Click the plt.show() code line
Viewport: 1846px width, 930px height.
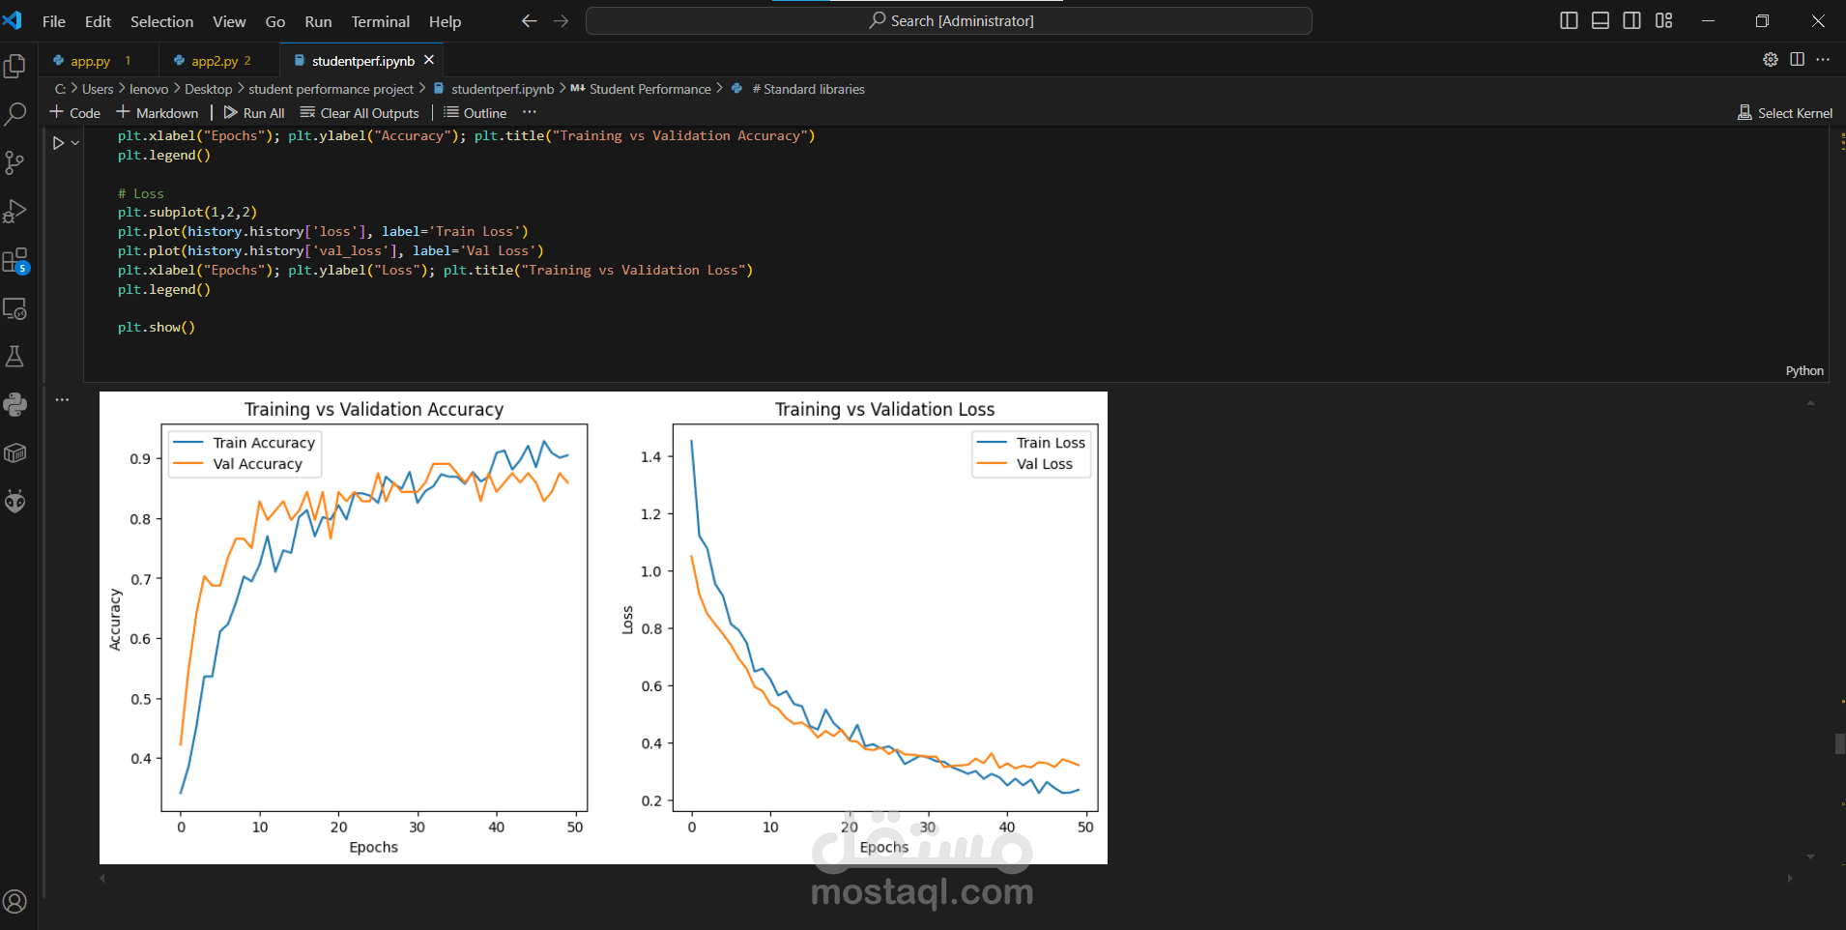[157, 327]
